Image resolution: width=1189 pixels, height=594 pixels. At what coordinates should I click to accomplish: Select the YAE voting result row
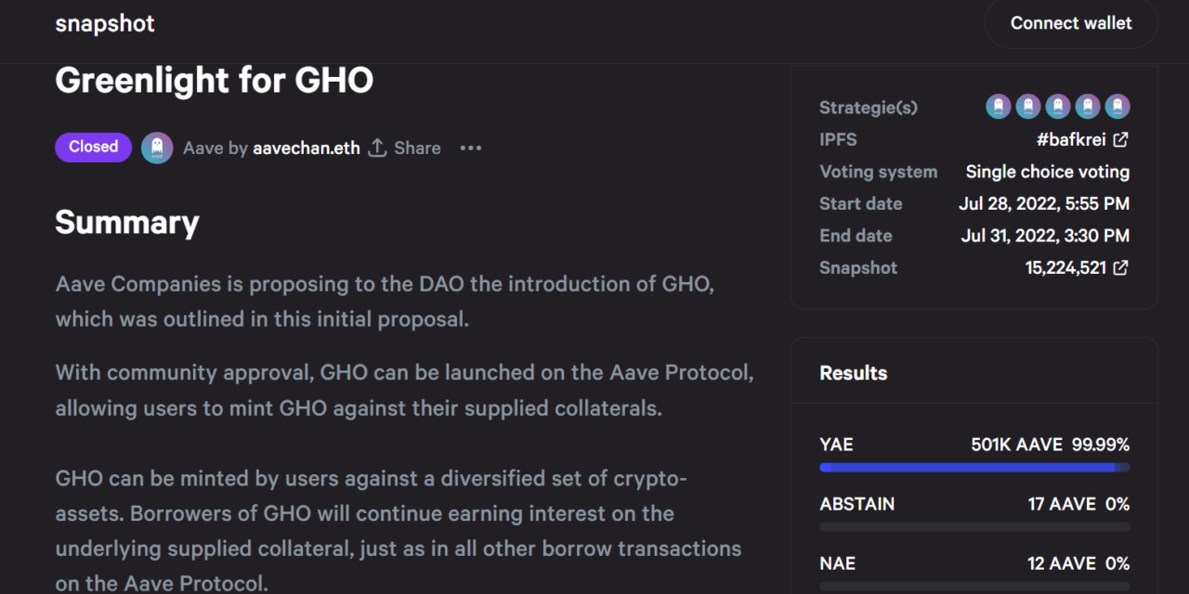pos(973,445)
